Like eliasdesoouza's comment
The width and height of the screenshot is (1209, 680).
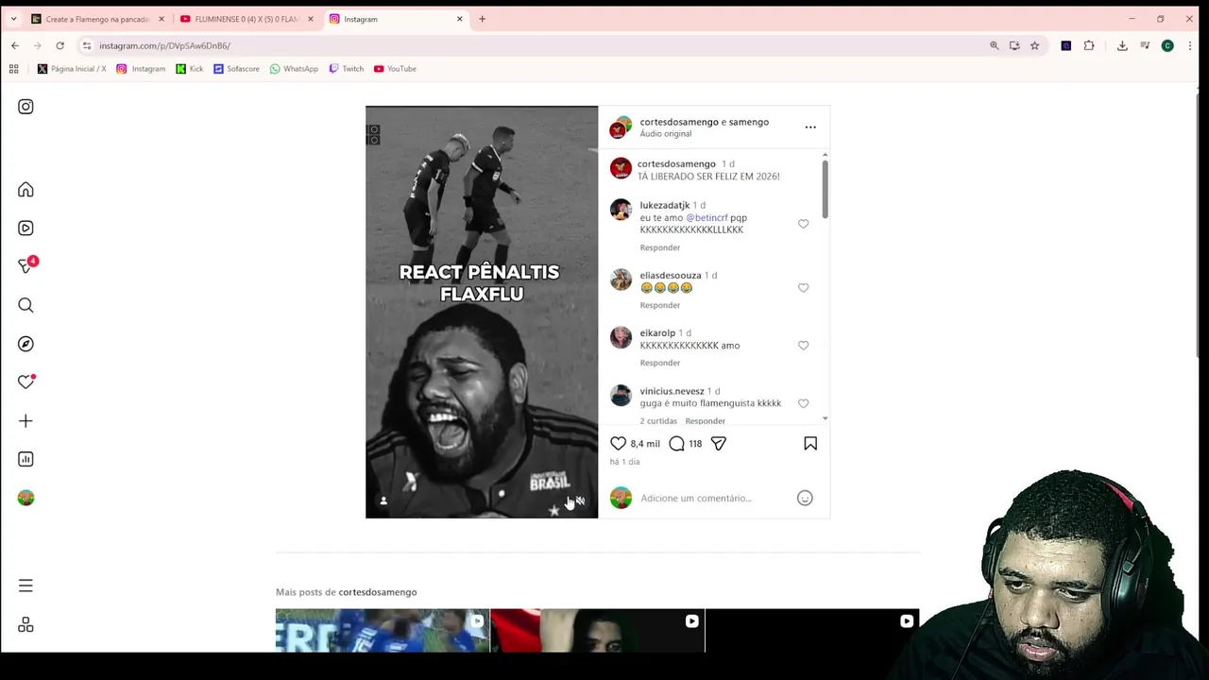click(x=803, y=287)
